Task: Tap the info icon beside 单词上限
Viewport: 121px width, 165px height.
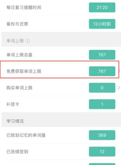Action: pos(28,41)
